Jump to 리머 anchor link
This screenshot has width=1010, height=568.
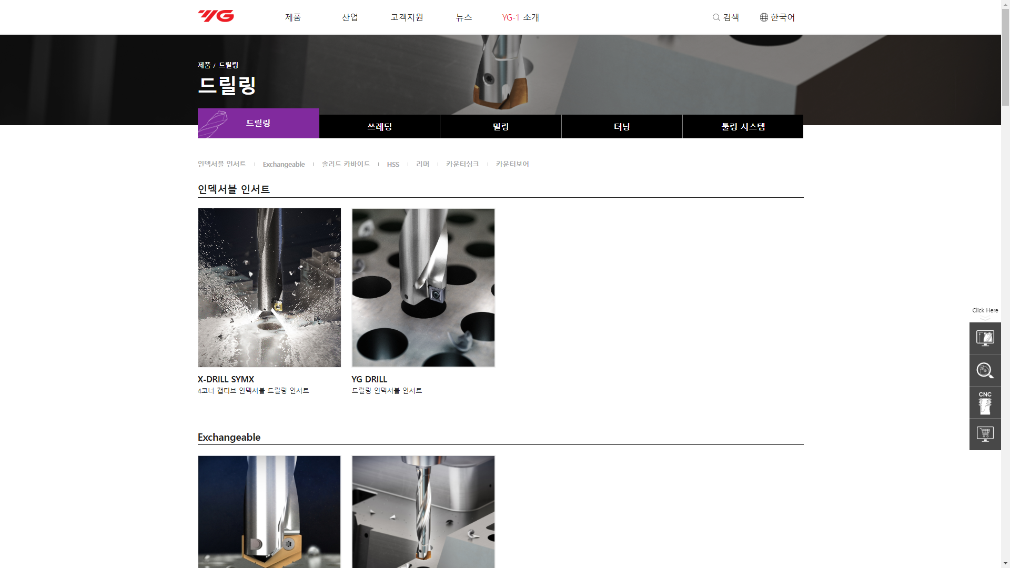click(x=422, y=164)
